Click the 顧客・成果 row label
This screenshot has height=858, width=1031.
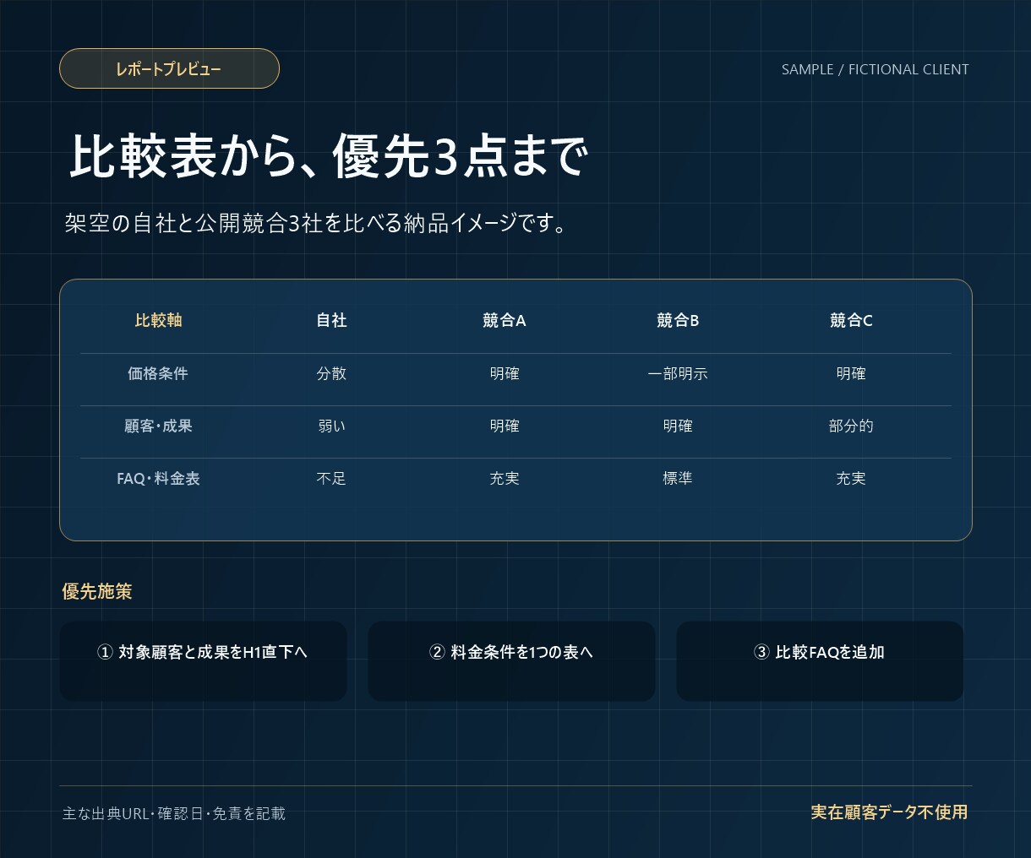[158, 426]
